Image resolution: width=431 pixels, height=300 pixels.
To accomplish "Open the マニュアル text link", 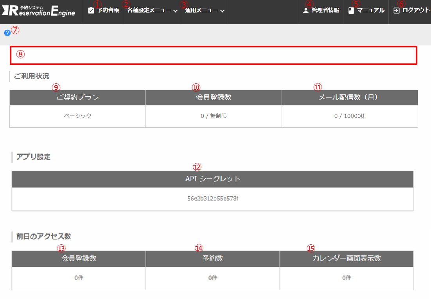I will point(371,11).
